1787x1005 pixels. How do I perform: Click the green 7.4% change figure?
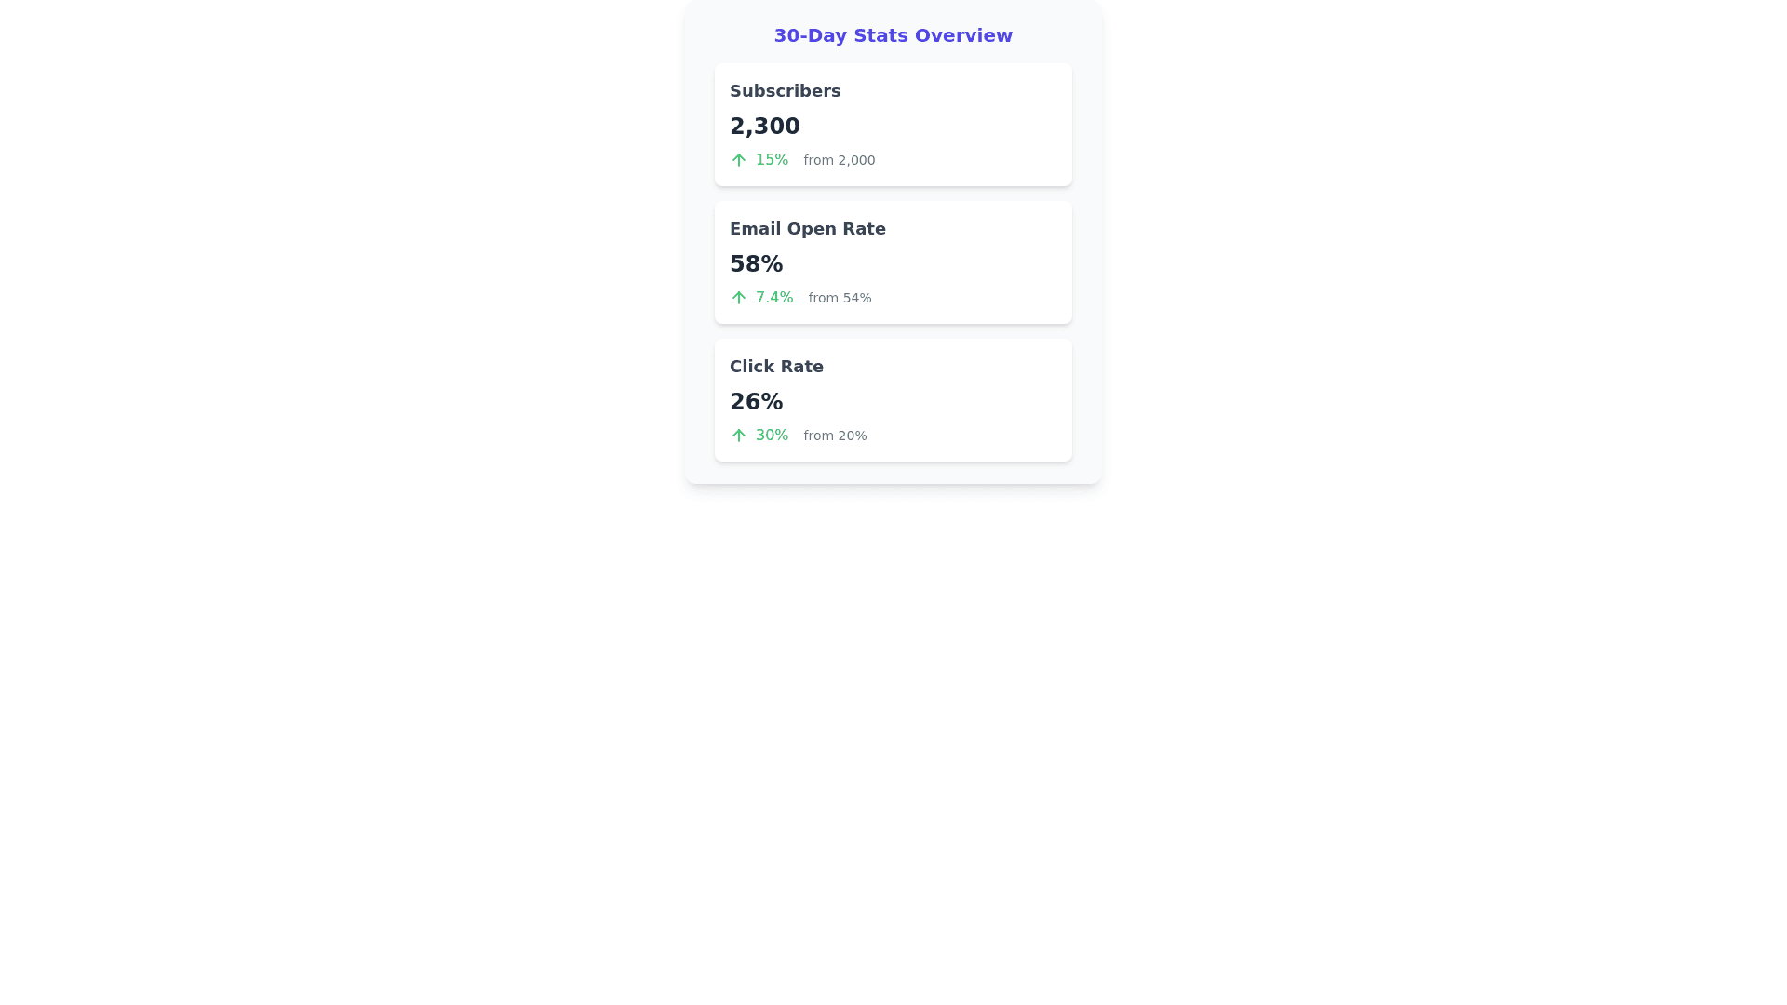point(773,298)
